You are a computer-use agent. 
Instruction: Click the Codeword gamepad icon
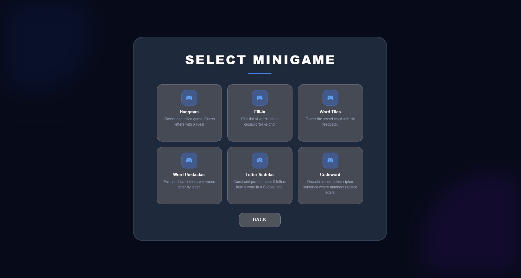[330, 161]
